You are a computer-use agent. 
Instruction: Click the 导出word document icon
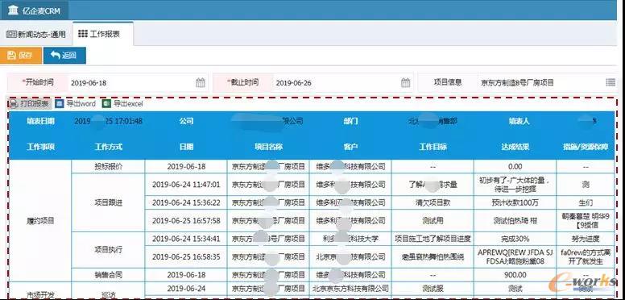[60, 104]
